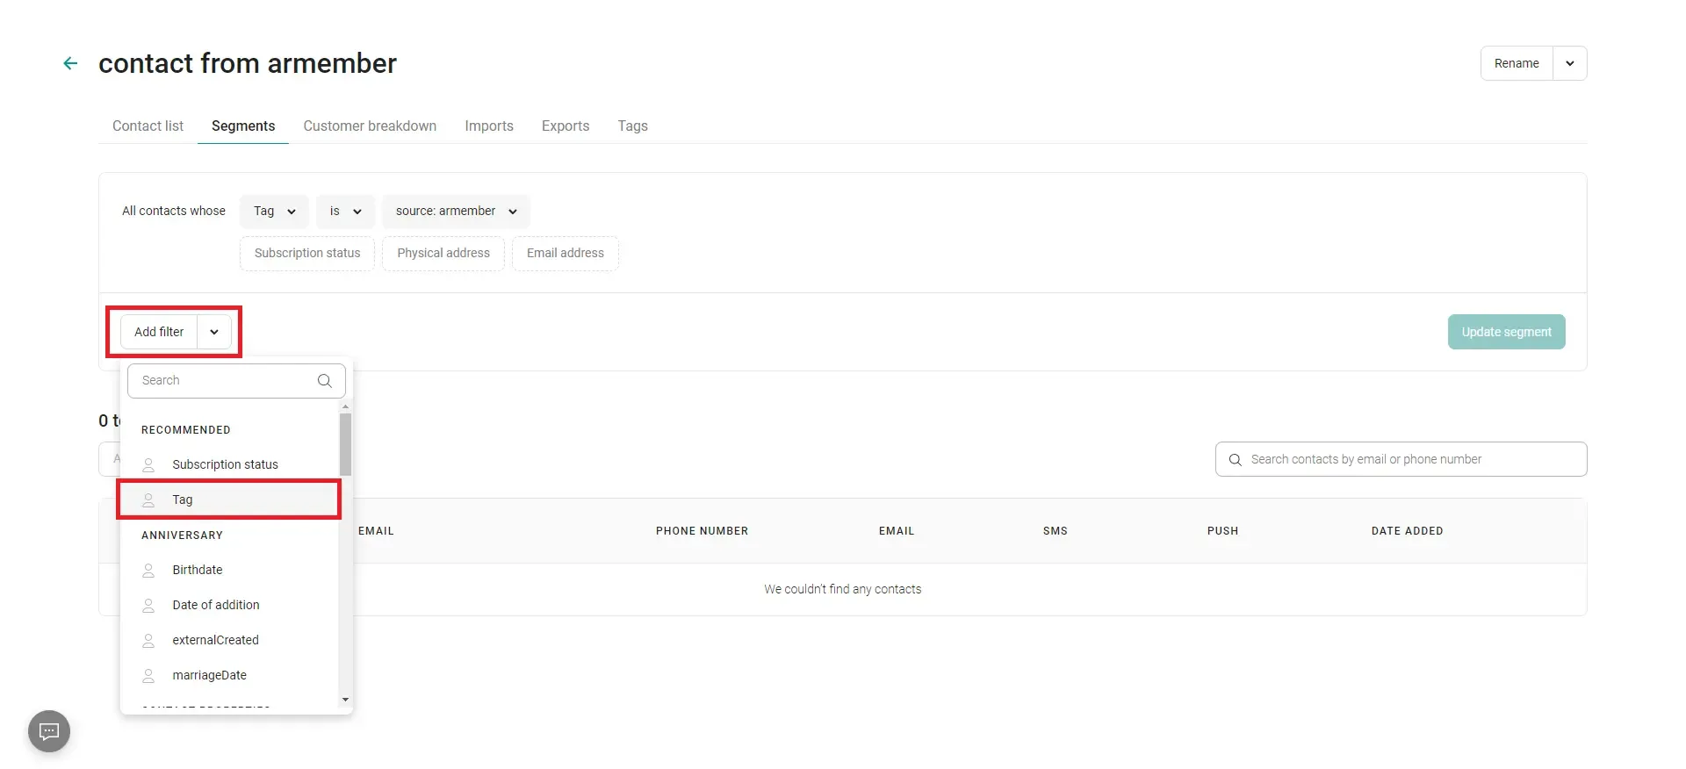Click the back arrow beside the list title
This screenshot has height=769, width=1686.
70,63
